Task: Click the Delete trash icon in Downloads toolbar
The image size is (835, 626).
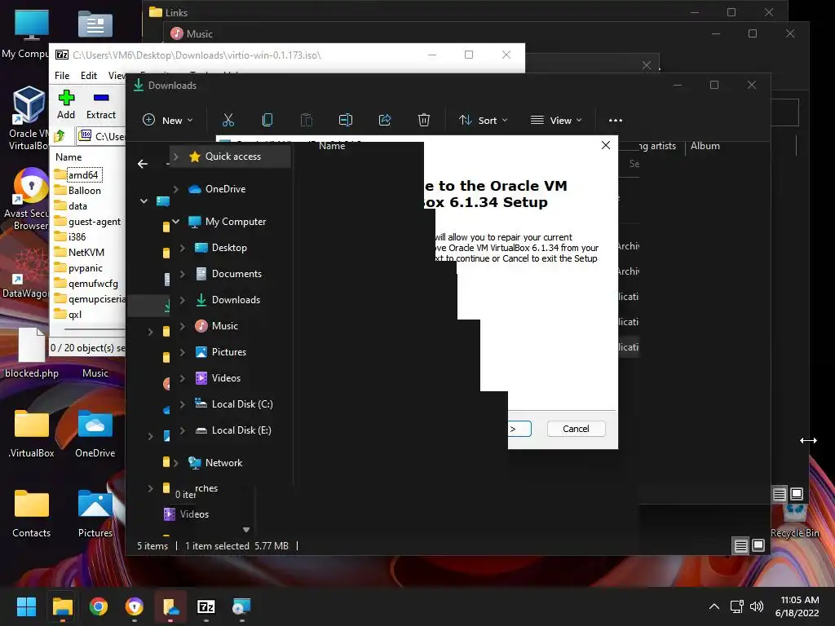Action: [424, 121]
